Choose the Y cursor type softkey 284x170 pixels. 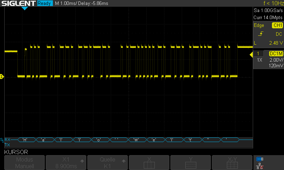click(x=191, y=163)
